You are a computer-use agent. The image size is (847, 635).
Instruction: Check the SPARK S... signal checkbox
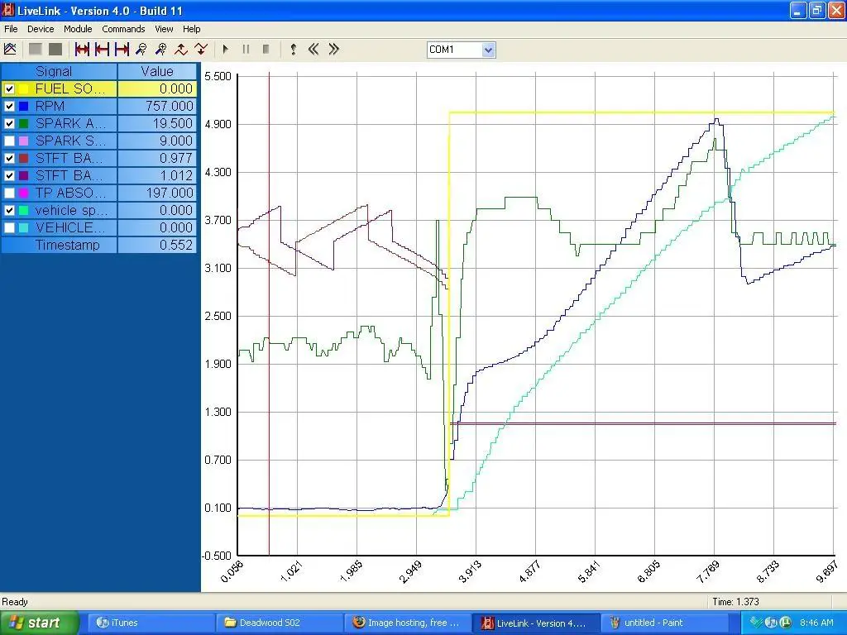pos(9,141)
